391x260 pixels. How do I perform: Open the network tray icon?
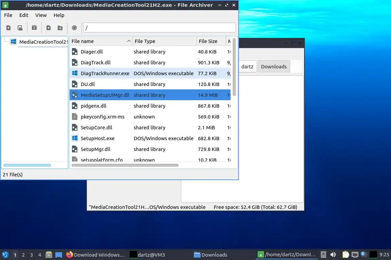355,255
